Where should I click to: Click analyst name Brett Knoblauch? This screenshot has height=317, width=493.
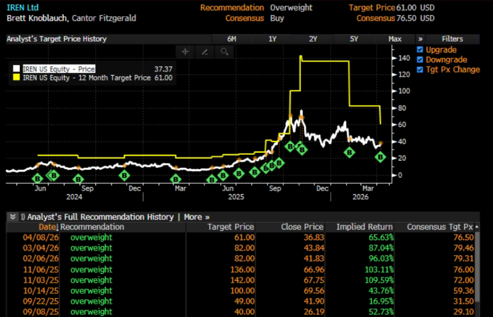[37, 19]
